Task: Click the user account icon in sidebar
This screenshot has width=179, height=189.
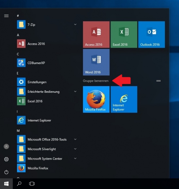Action: pos(6,147)
